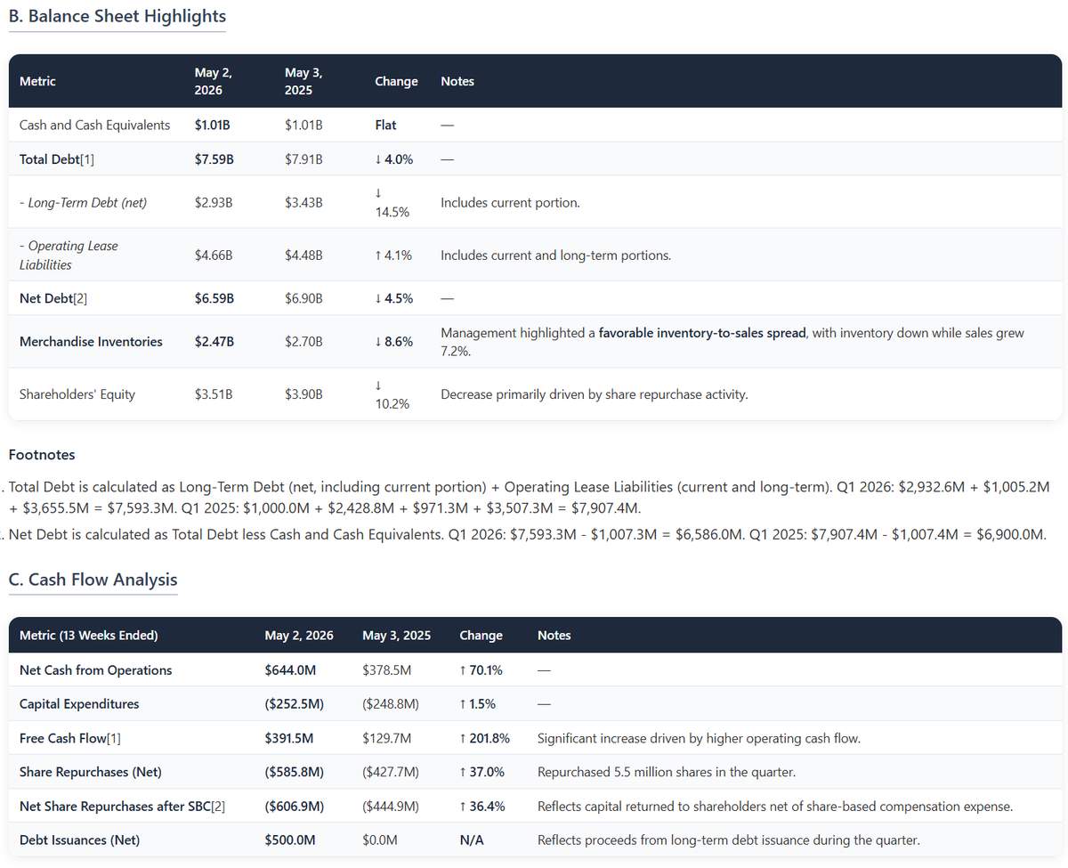Select the '($606.9M)' net repurchases value
Image resolution: width=1068 pixels, height=868 pixels.
pyautogui.click(x=295, y=806)
